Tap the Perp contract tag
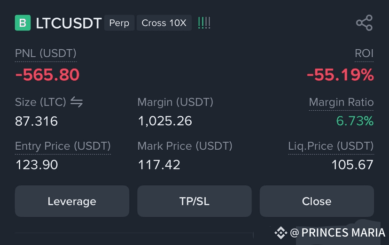This screenshot has height=245, width=389. tap(119, 23)
